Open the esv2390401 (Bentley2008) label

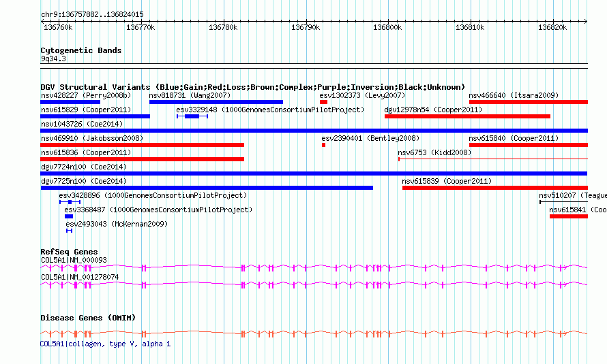point(370,138)
